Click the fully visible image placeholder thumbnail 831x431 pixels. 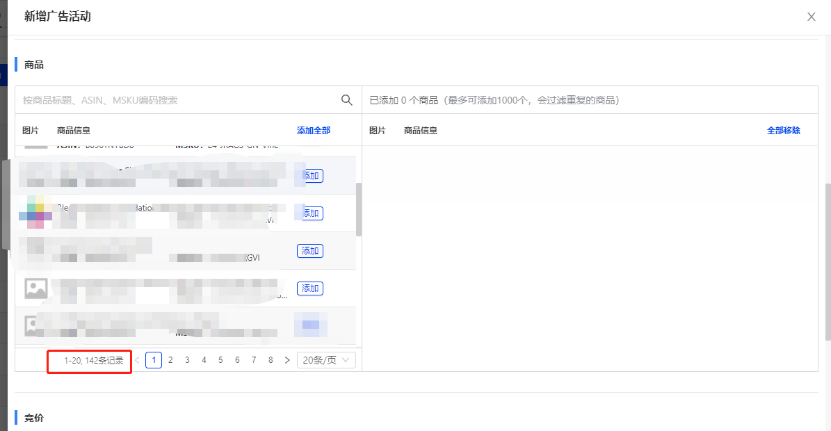(36, 288)
